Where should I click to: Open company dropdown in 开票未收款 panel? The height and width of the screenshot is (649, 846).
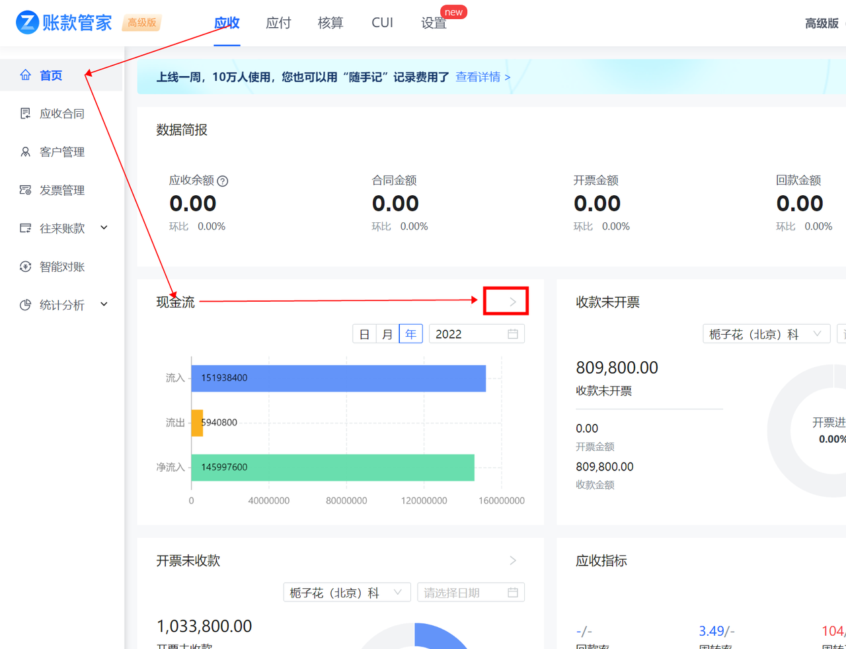[x=347, y=593]
